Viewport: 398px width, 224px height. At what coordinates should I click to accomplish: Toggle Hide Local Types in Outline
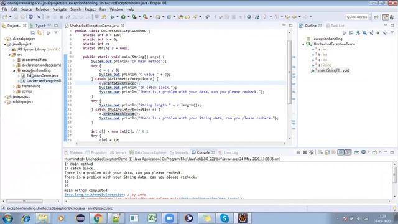(x=385, y=33)
